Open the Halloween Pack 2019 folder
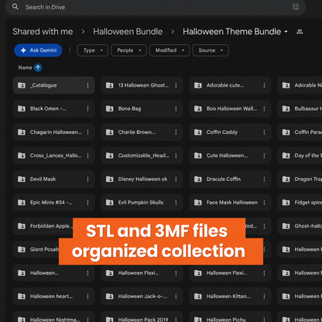 [x=142, y=317]
